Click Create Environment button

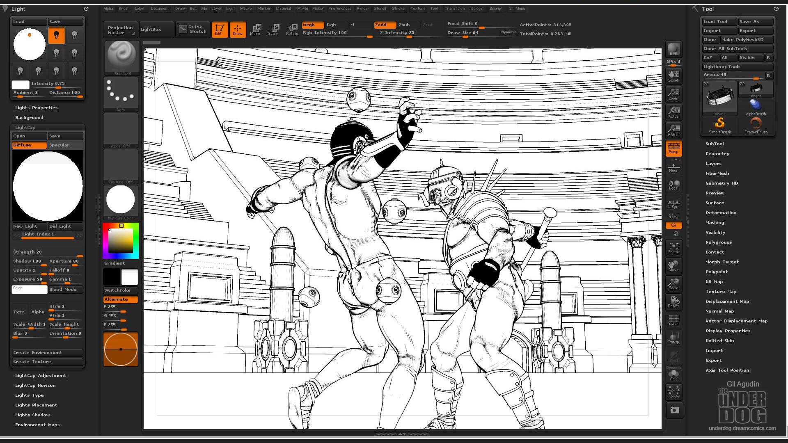click(x=47, y=353)
